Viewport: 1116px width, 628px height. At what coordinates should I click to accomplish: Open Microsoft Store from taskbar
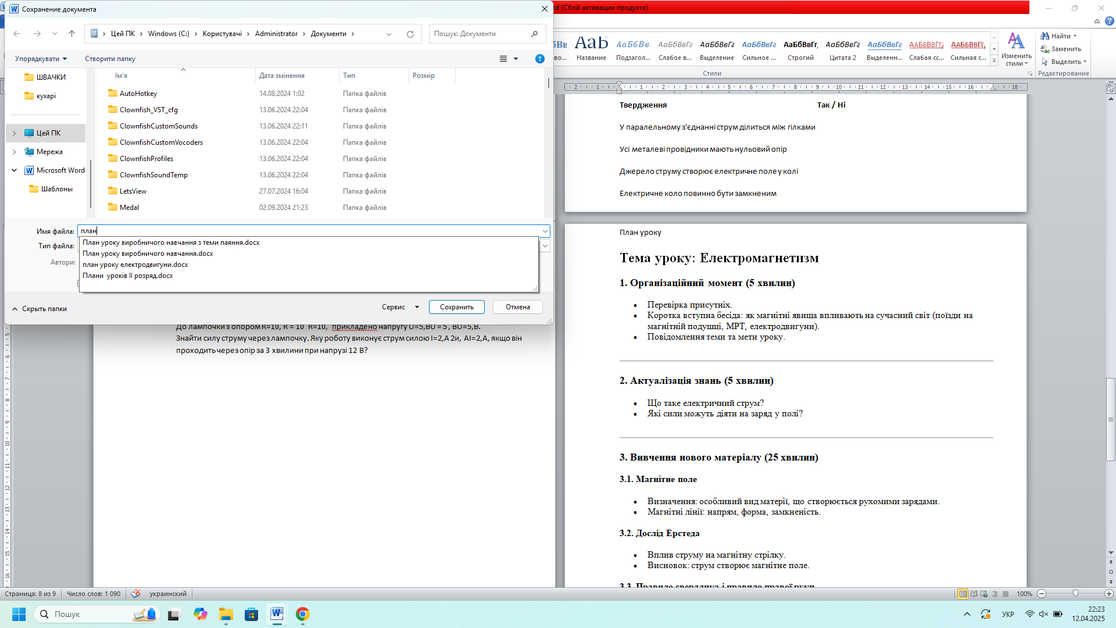[251, 614]
